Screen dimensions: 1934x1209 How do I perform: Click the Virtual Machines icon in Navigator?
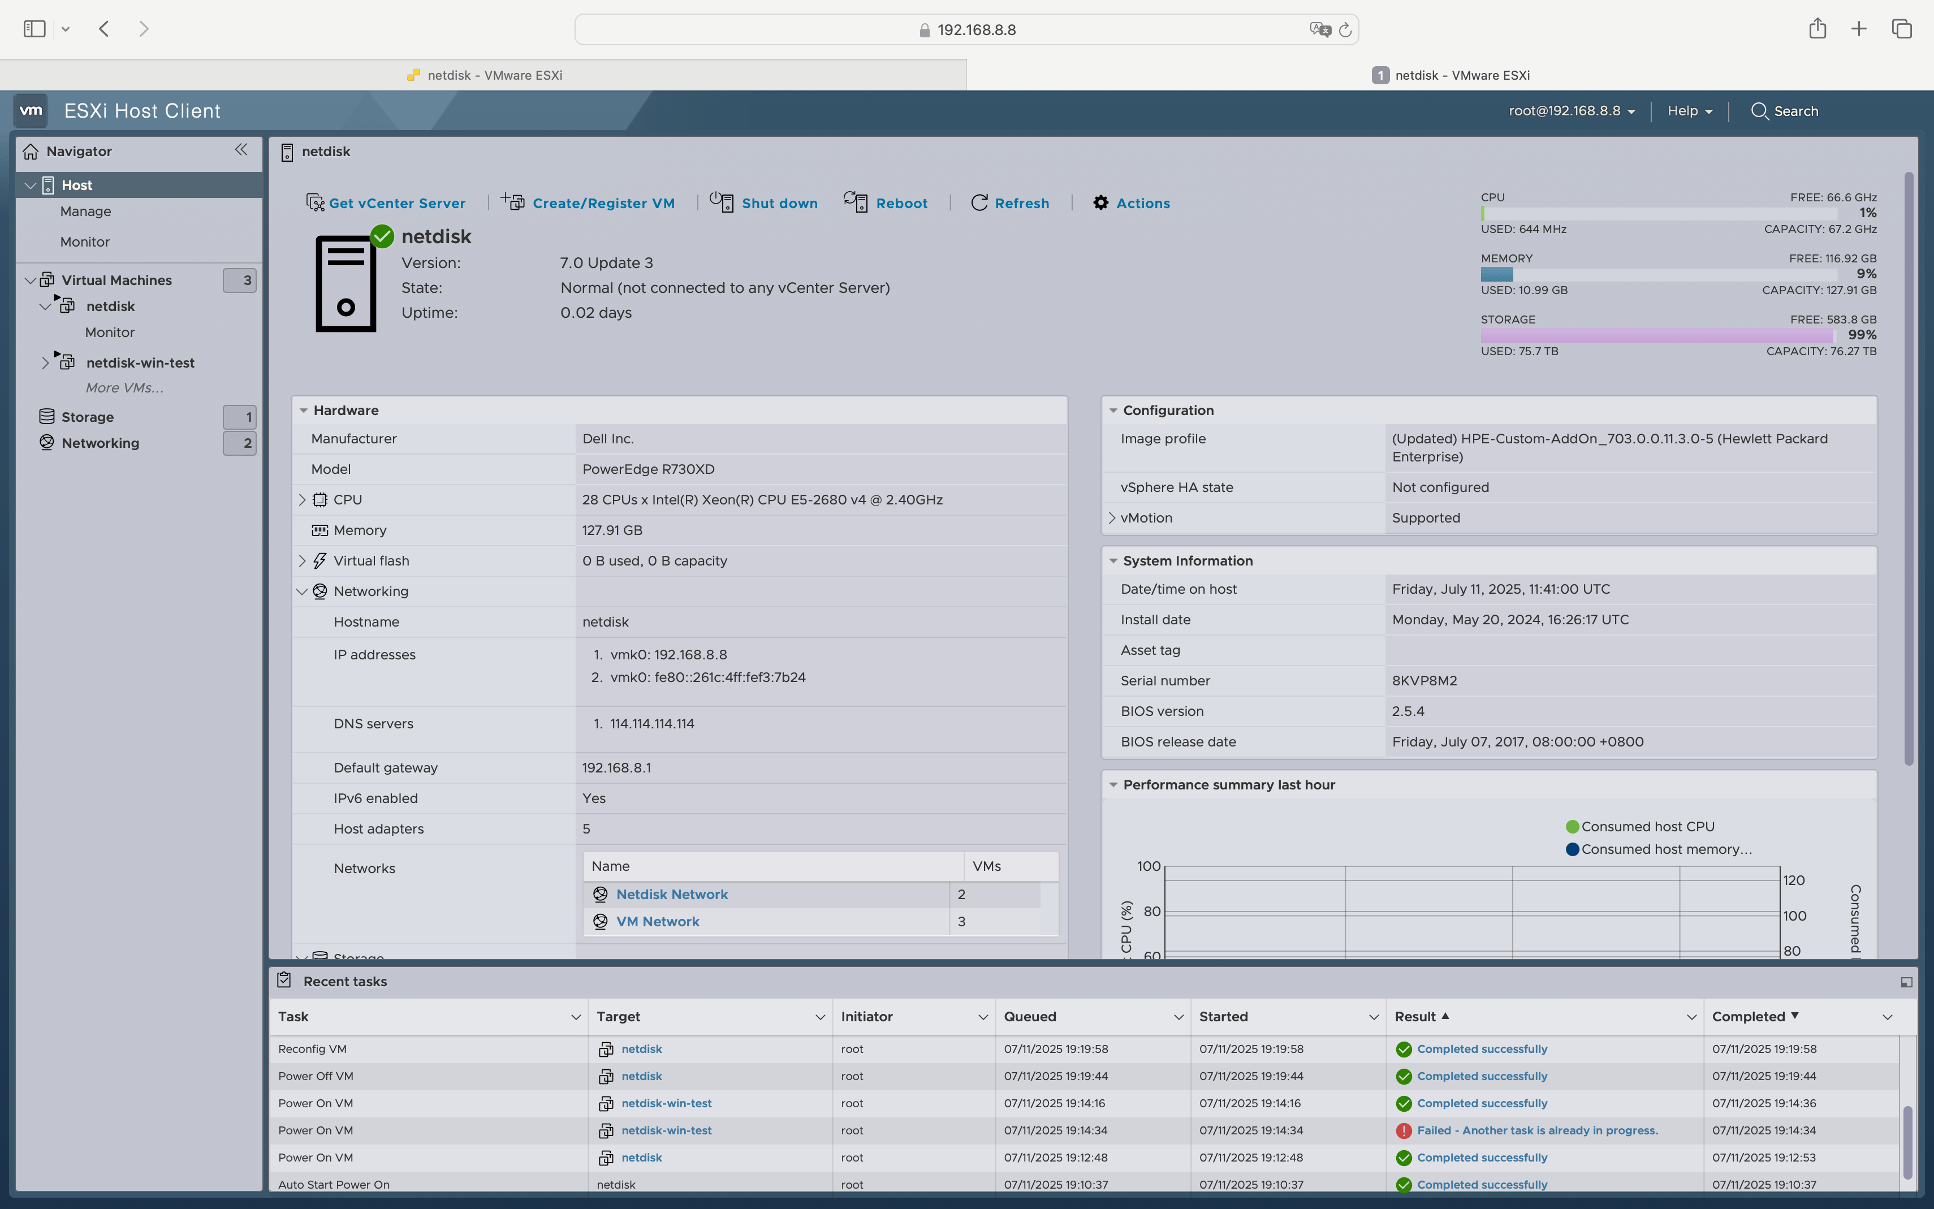click(x=47, y=280)
